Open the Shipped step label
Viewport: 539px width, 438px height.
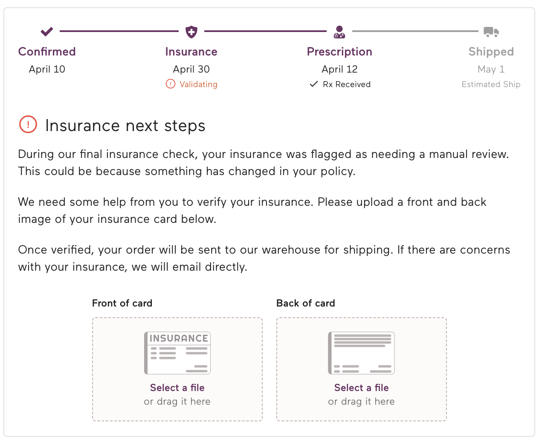[x=491, y=52]
